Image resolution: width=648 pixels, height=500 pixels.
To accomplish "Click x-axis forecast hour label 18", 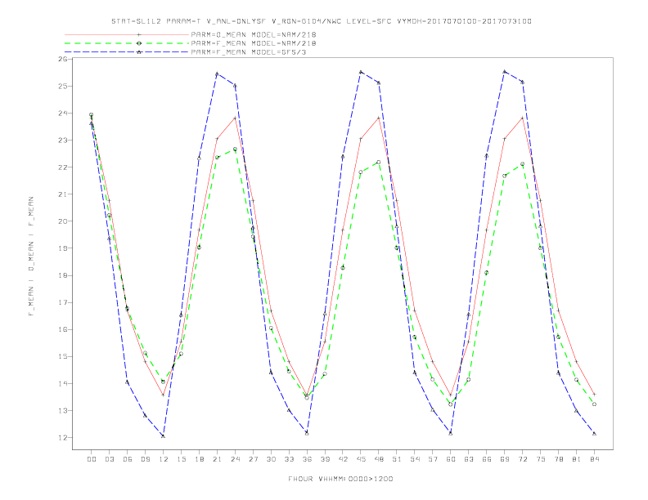I will (199, 459).
